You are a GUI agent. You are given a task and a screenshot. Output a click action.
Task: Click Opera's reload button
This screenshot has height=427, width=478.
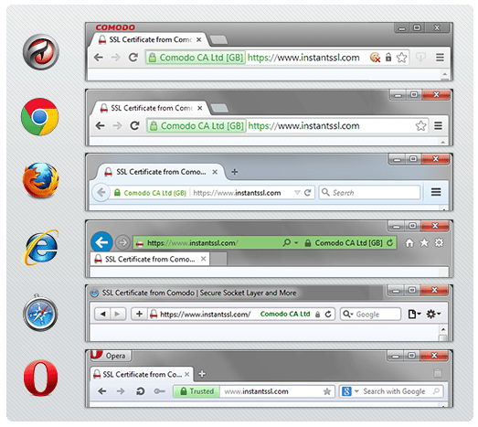tap(141, 391)
